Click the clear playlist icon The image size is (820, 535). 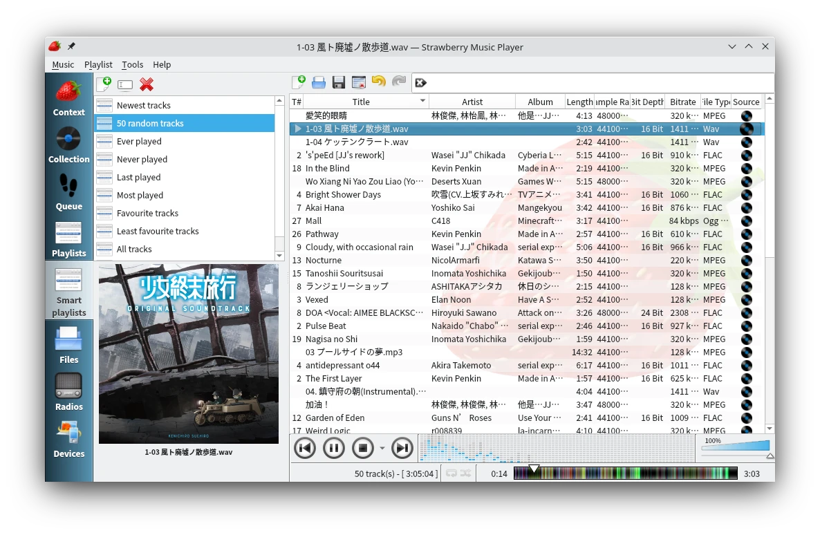358,83
